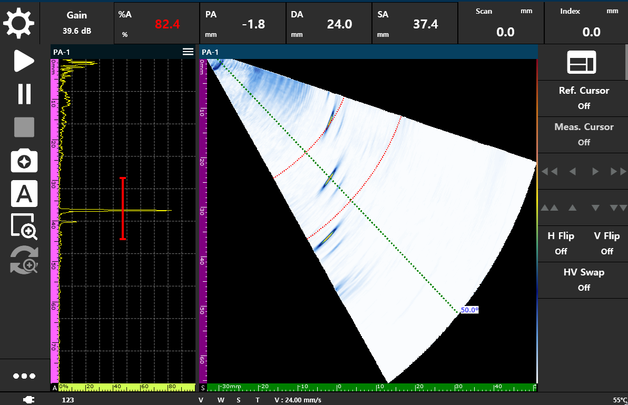Click the 55°C temperature reading
The height and width of the screenshot is (405, 628).
pos(620,400)
